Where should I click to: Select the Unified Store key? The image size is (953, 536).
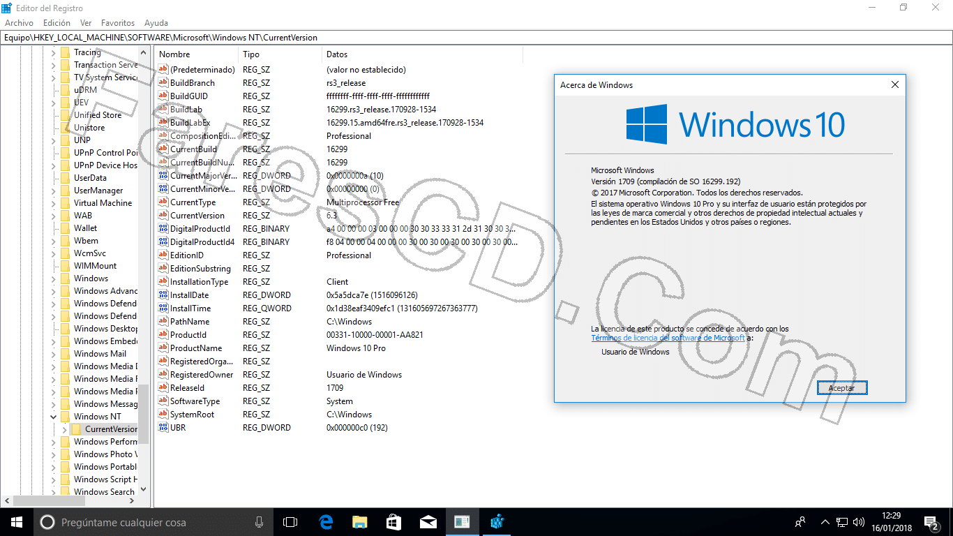98,115
